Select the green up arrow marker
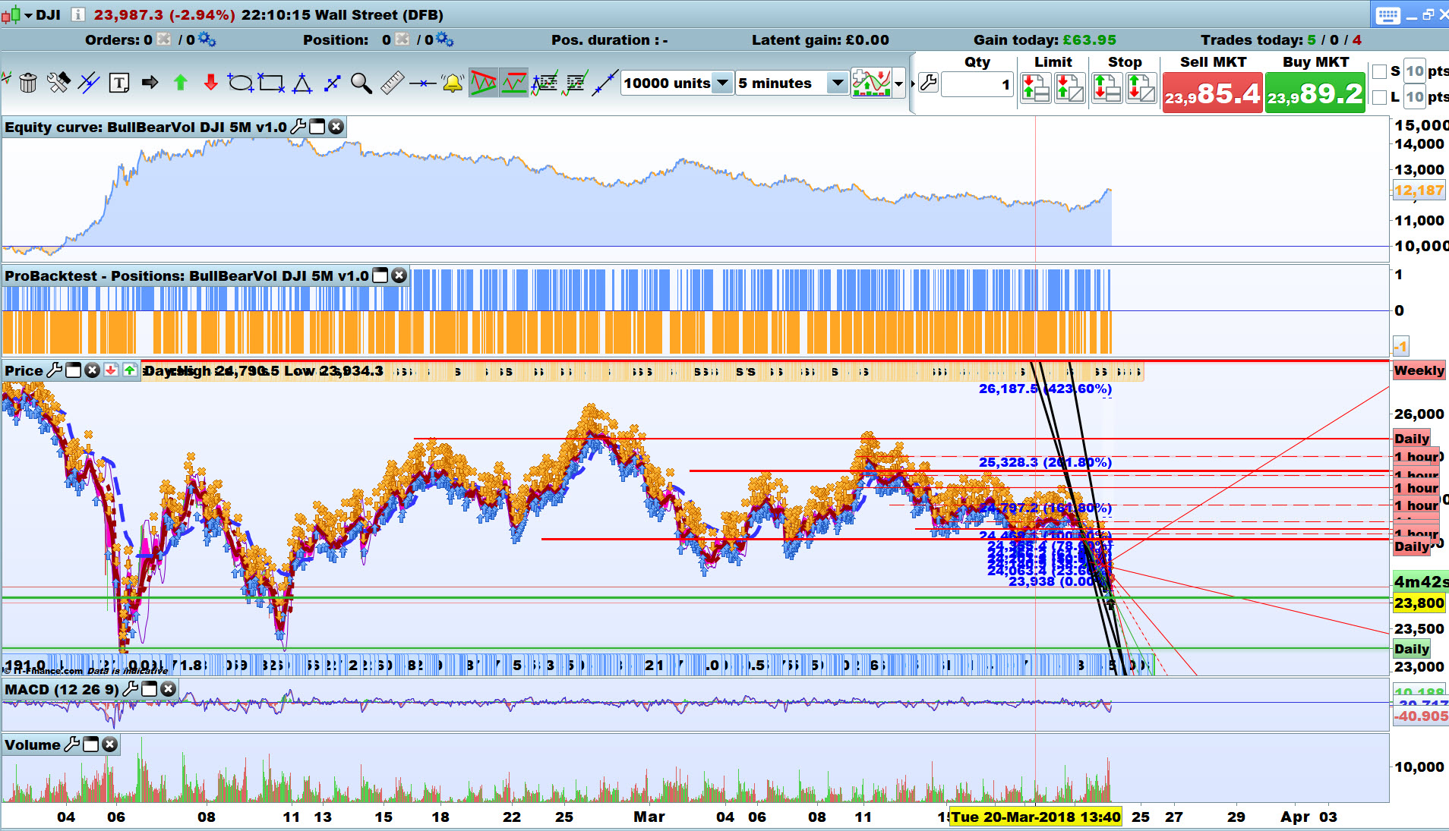The height and width of the screenshot is (831, 1449). click(180, 83)
